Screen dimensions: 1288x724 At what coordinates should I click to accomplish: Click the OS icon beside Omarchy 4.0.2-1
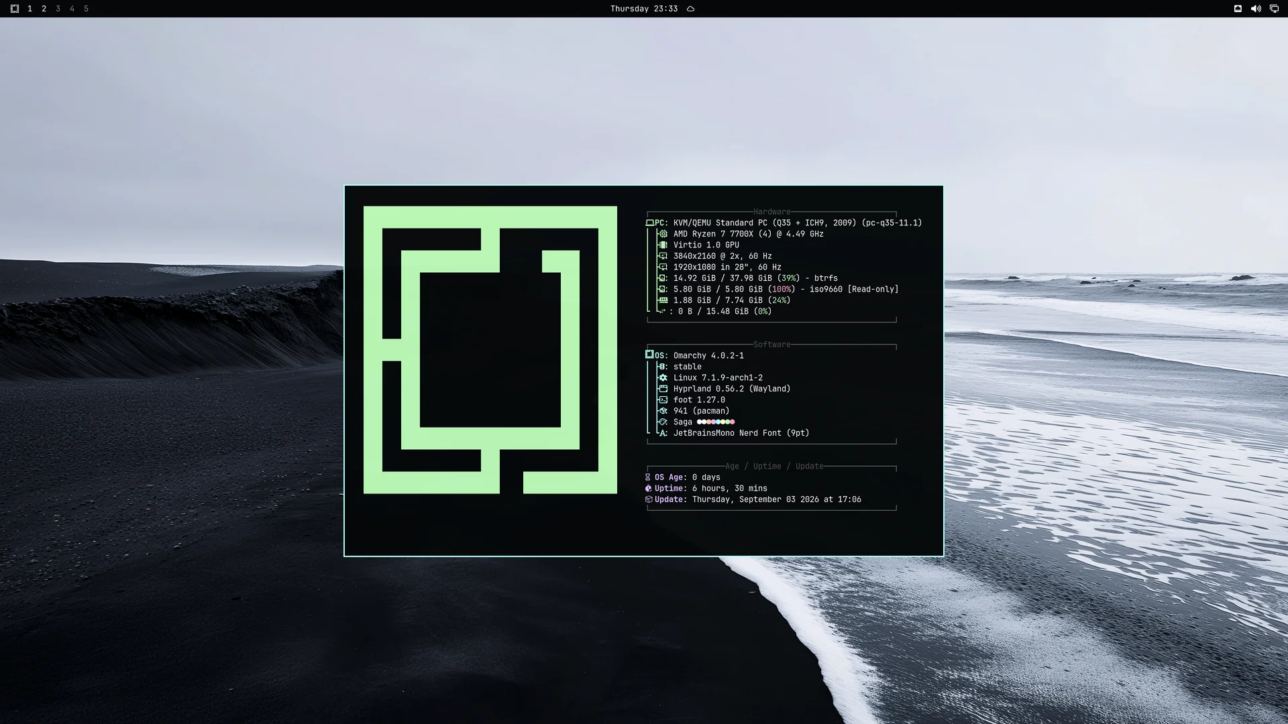coord(649,355)
